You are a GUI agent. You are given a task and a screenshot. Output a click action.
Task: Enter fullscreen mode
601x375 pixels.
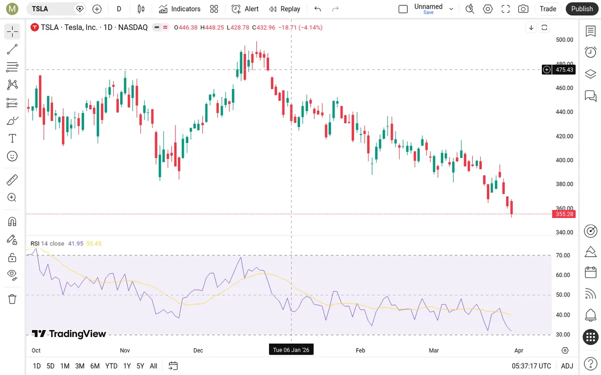[x=505, y=9]
